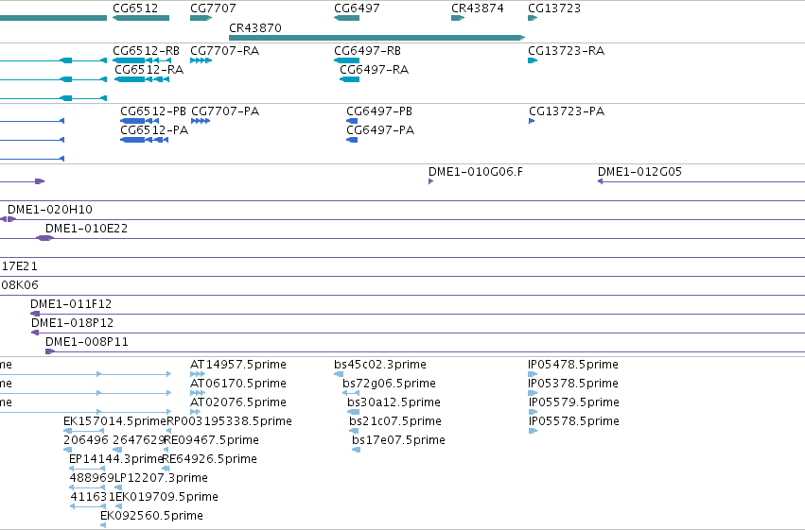The height and width of the screenshot is (530, 805).
Task: Click transcript CG13723-RA
Action: click(533, 60)
